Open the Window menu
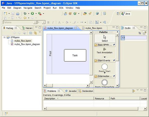Screen dimensions: 149x117 (x=69, y=8)
